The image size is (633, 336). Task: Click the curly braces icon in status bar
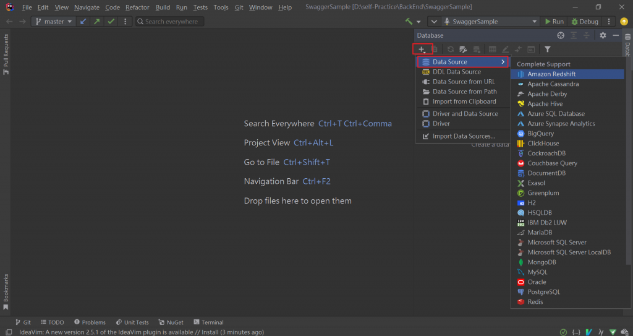pos(576,332)
